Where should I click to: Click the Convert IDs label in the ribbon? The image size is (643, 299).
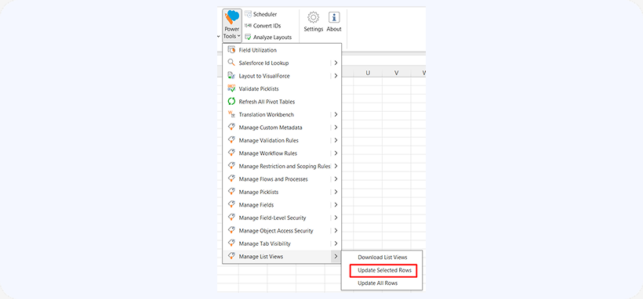(267, 26)
